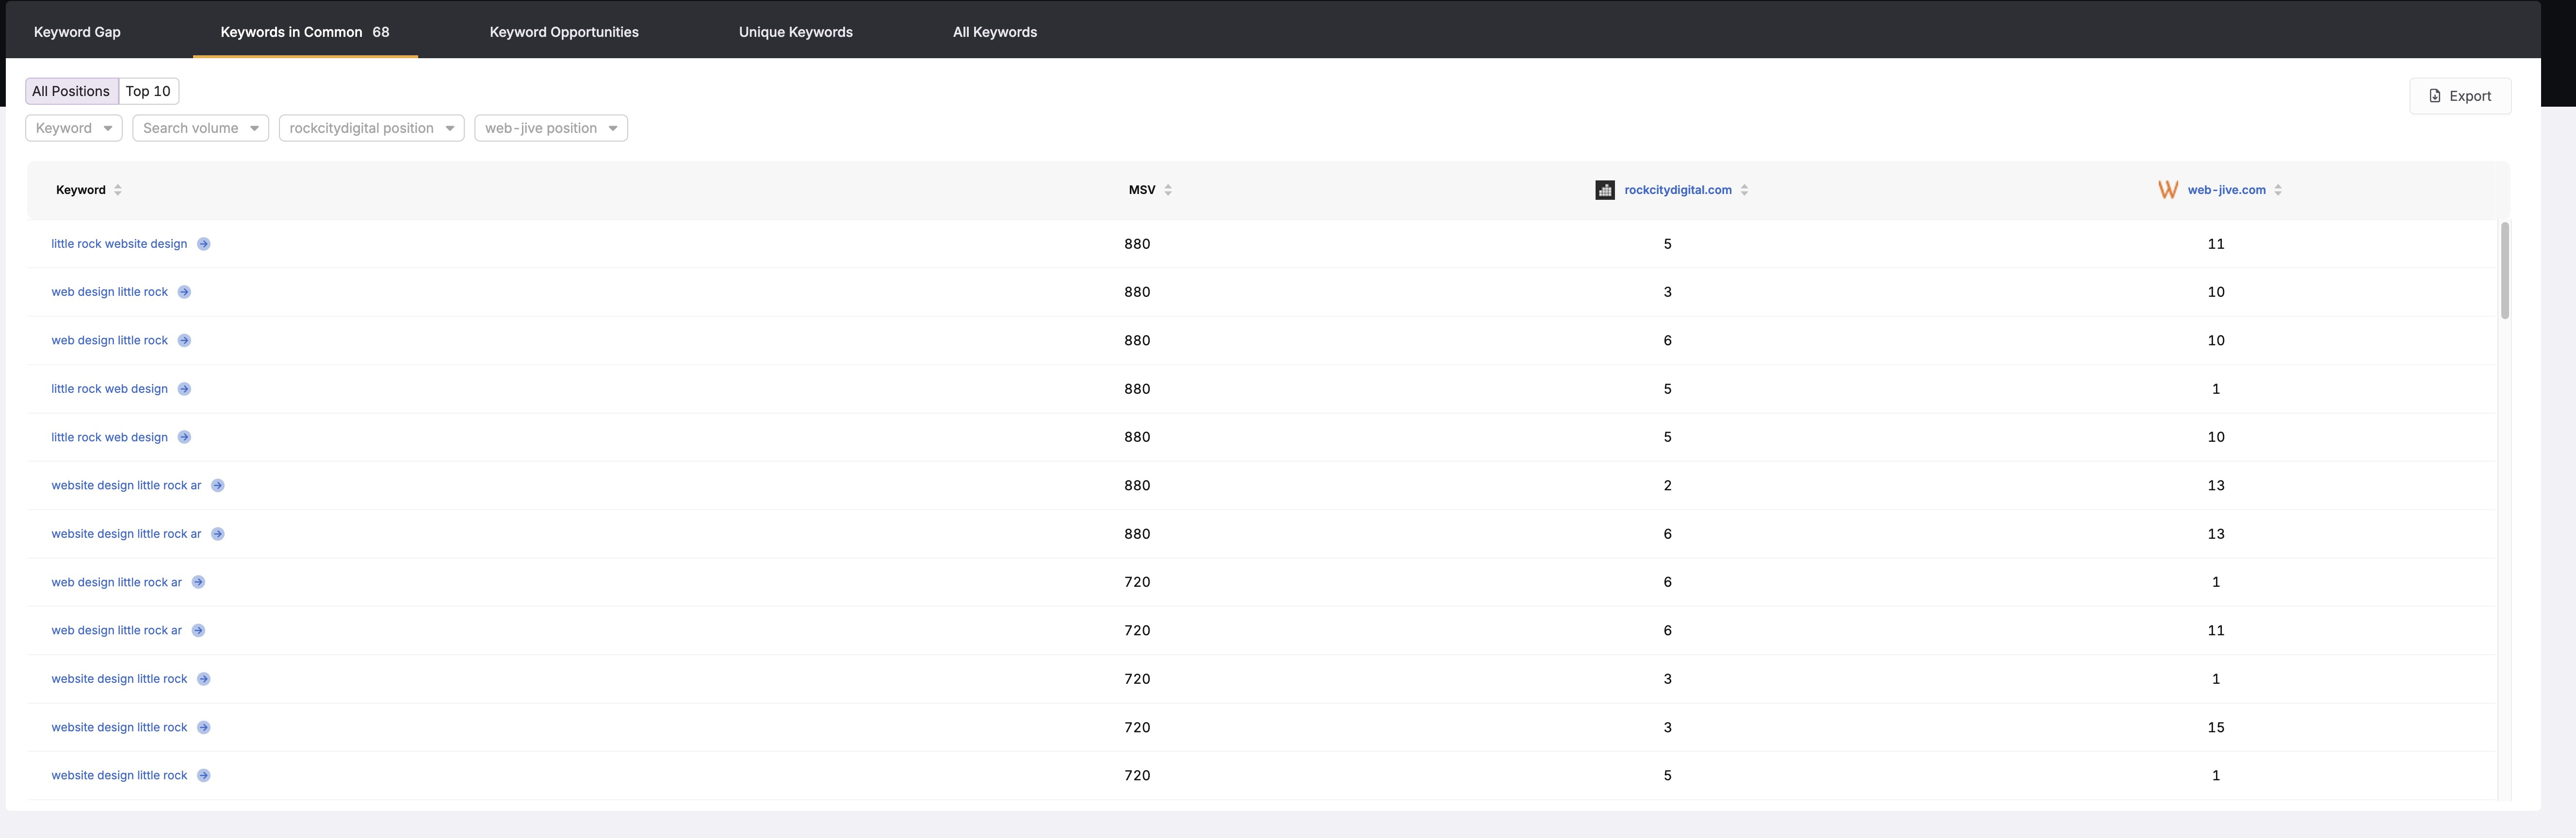
Task: Open 'little rock website design' keyword link
Action: (119, 244)
